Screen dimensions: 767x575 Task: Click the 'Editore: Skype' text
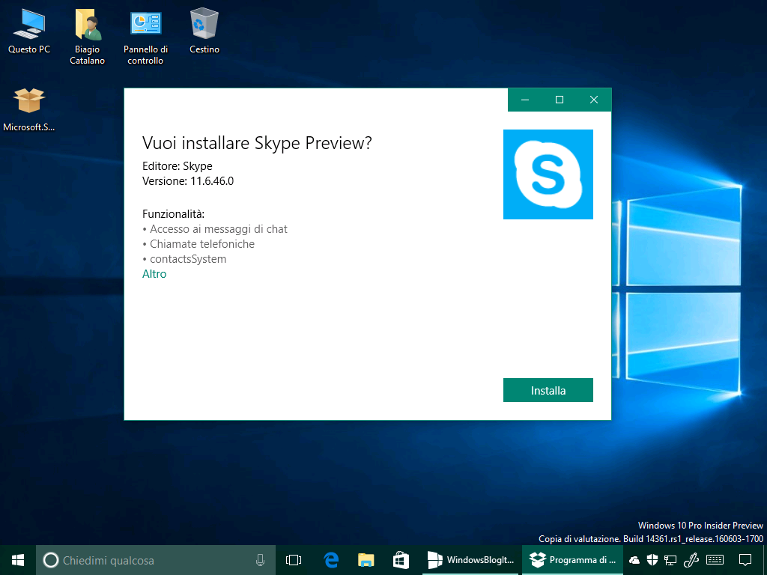click(177, 166)
